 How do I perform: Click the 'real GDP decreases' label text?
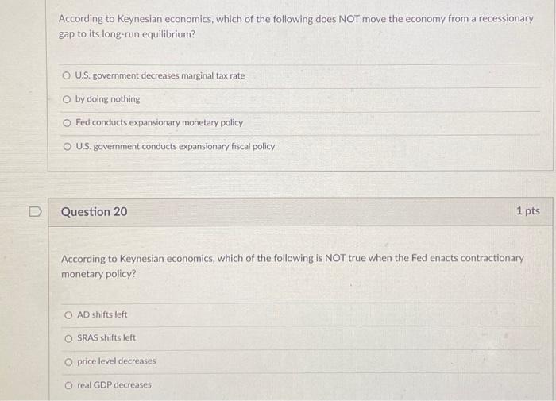click(114, 384)
